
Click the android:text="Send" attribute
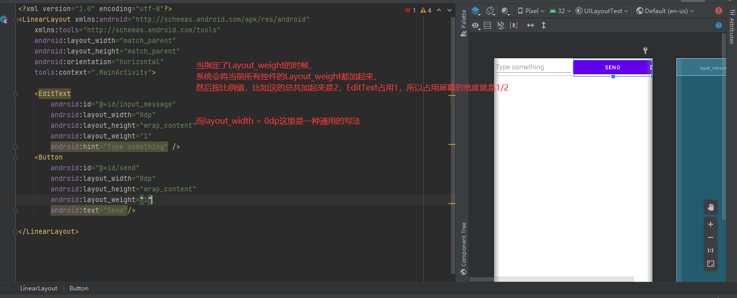(x=89, y=211)
